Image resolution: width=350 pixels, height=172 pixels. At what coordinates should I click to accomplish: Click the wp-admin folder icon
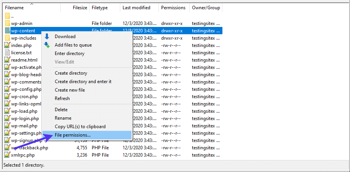point(7,23)
